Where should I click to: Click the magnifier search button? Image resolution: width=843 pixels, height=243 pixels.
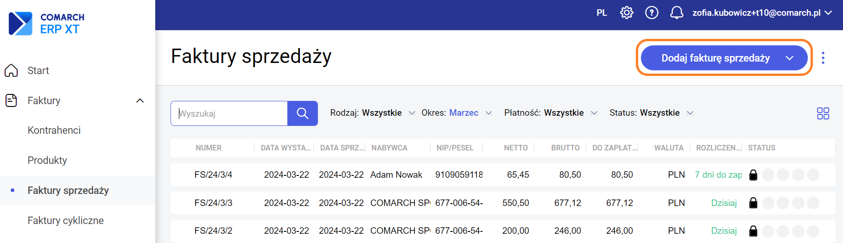tap(303, 113)
